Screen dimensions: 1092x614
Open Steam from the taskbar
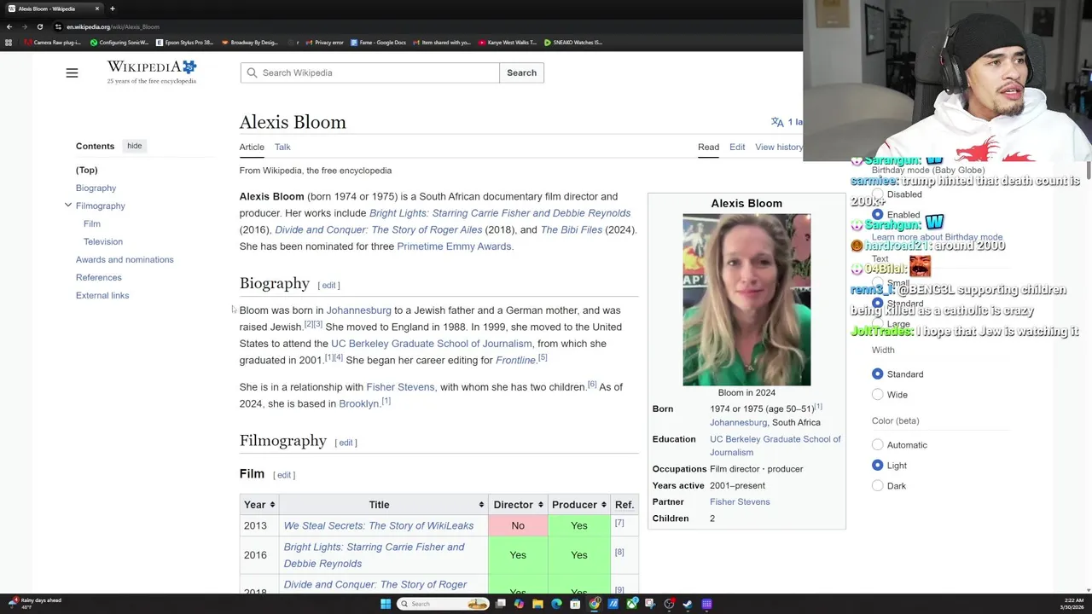[688, 604]
